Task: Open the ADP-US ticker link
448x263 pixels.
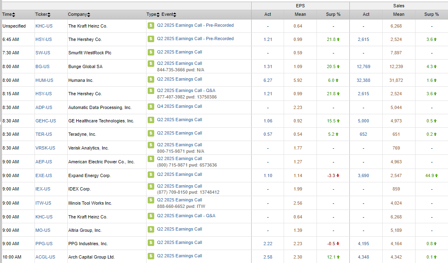Action: [44, 107]
